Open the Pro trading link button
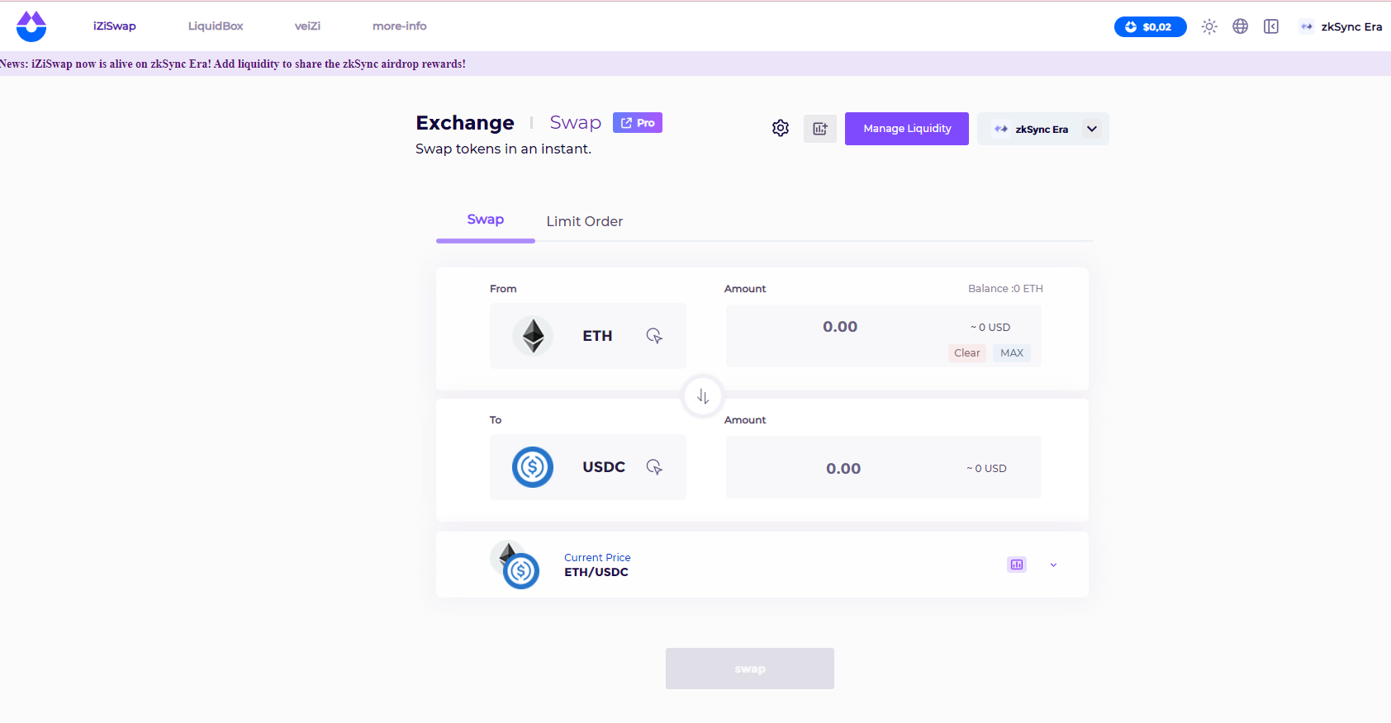 pos(638,122)
